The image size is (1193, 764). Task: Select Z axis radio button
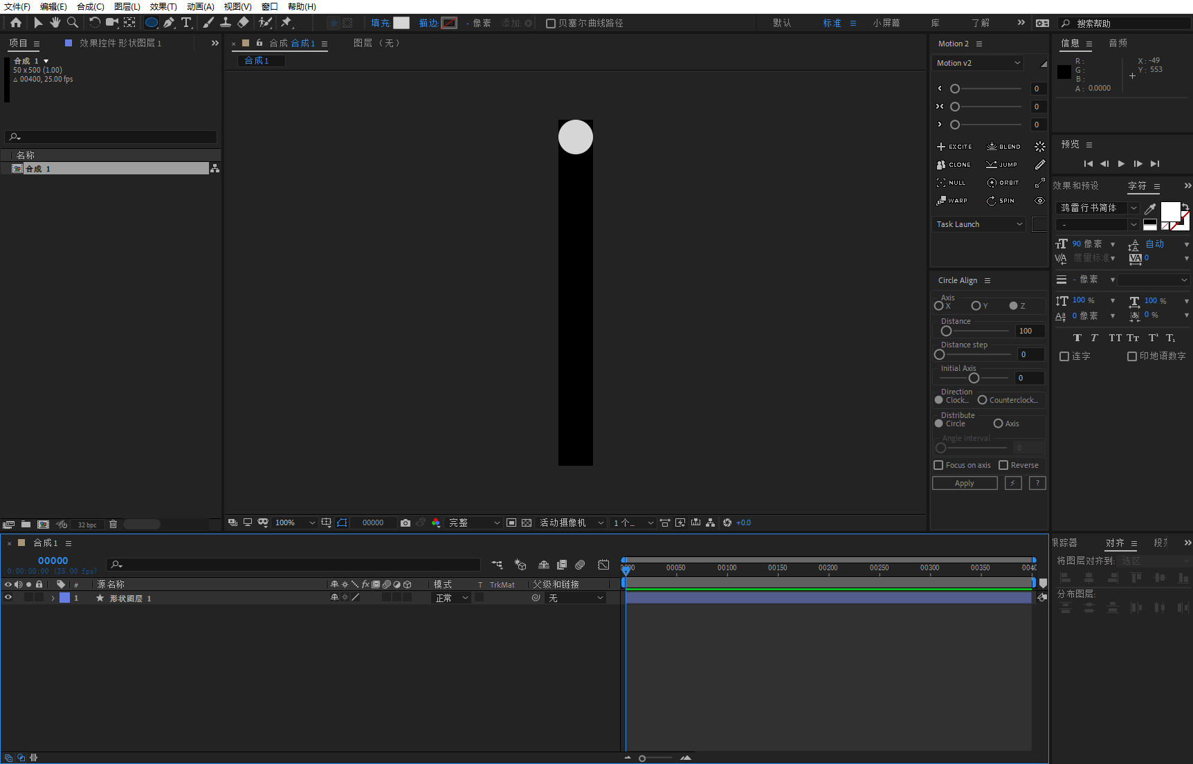(1013, 306)
